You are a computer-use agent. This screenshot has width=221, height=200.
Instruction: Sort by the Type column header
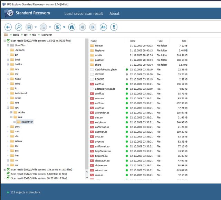pyautogui.click(x=160, y=41)
